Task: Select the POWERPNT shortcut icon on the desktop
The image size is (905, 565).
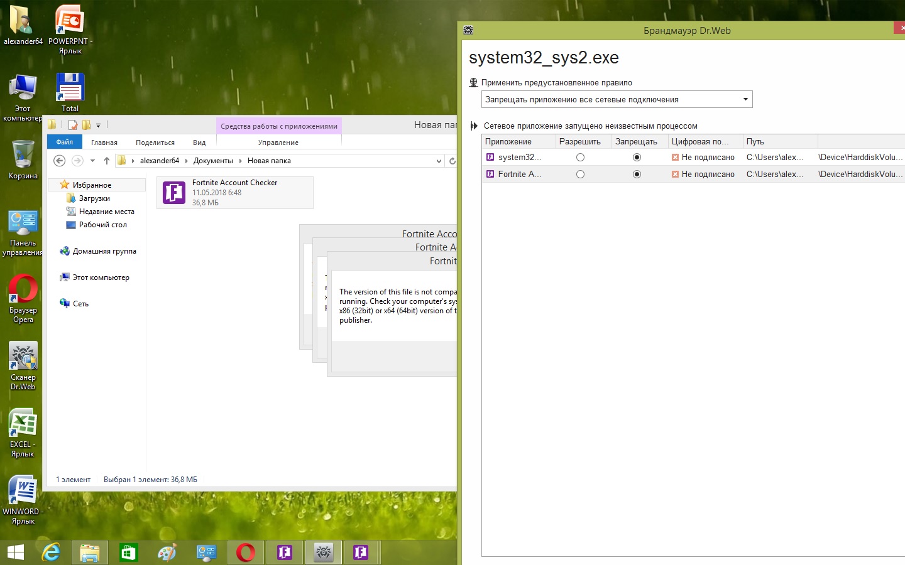Action: click(70, 30)
